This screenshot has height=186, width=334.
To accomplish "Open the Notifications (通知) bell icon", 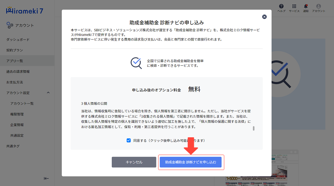I will coord(306,8).
